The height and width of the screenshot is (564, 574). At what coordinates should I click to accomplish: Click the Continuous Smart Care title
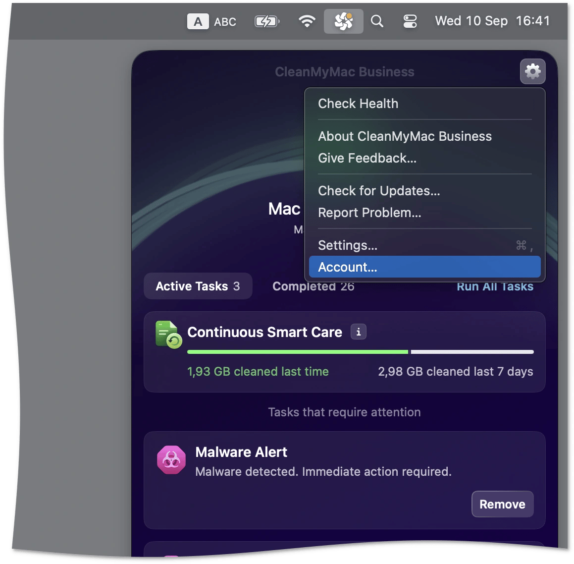pyautogui.click(x=264, y=332)
